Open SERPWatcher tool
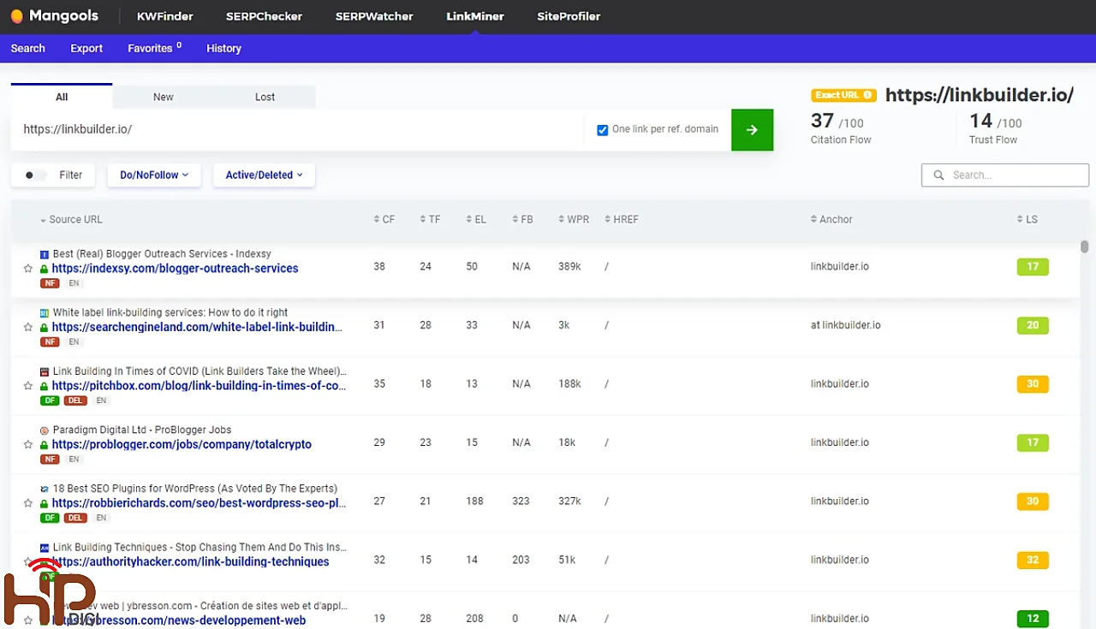1096x629 pixels. (374, 16)
